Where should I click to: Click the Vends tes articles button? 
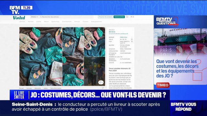pyautogui.click(x=119, y=17)
